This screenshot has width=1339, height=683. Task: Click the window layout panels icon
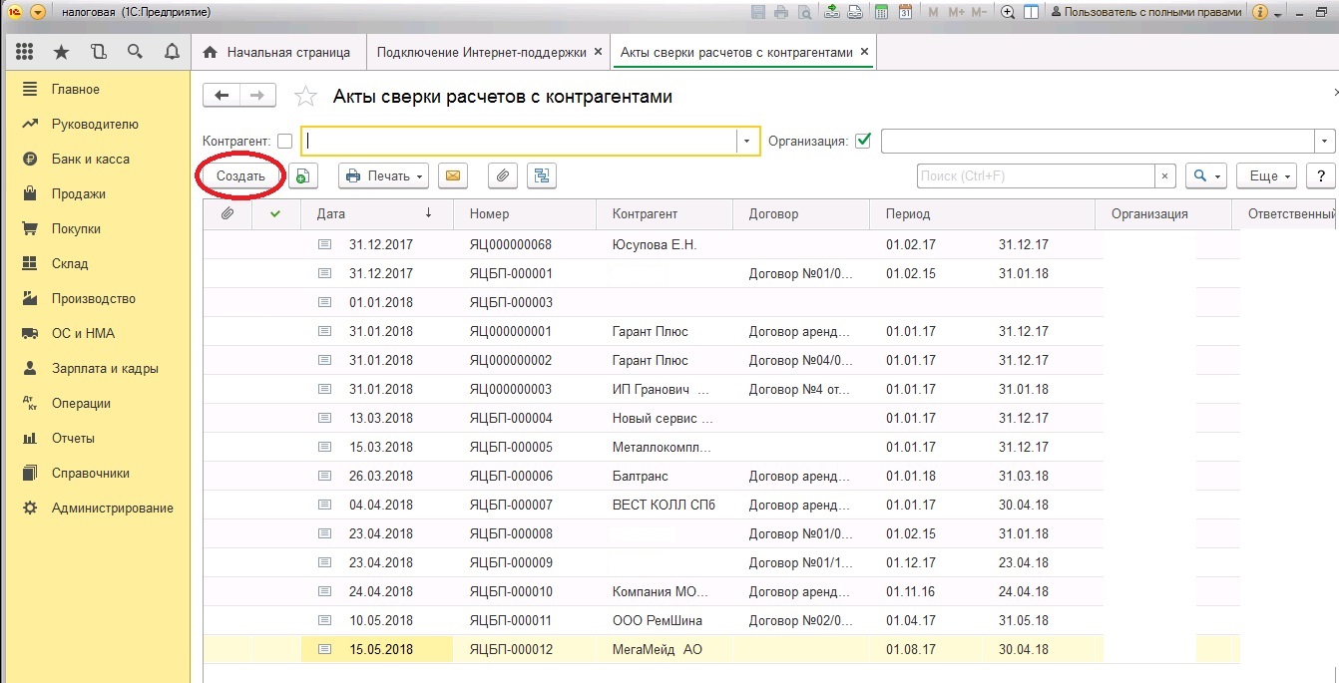point(1032,12)
